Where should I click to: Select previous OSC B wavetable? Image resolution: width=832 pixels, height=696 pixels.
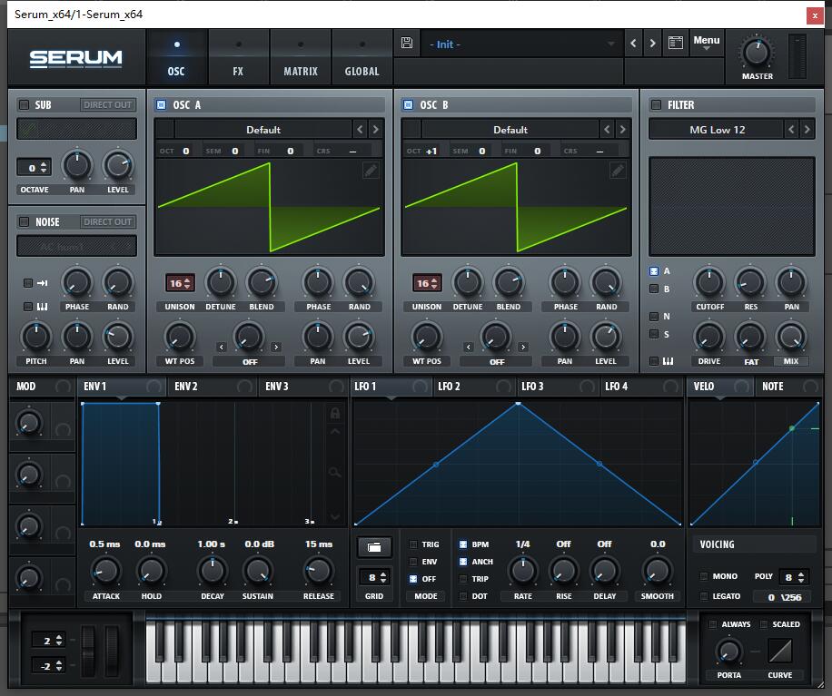tap(607, 130)
